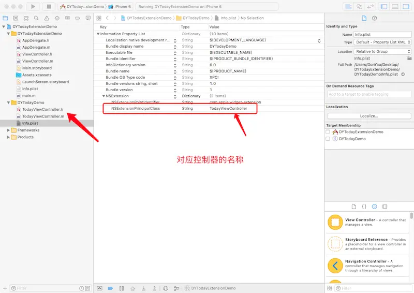The width and height of the screenshot is (414, 293).
Task: Open the related items grid icon
Action: click(x=99, y=18)
